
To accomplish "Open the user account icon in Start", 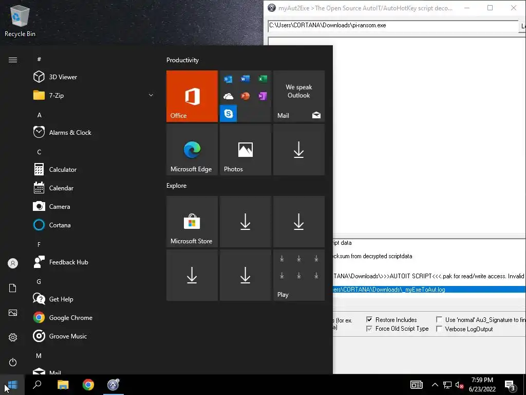I will point(13,263).
